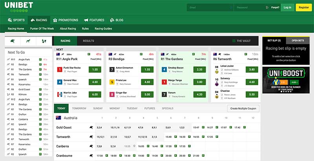Open the Sunday schedule tab
The height and width of the screenshot is (161, 314).
(x=98, y=108)
